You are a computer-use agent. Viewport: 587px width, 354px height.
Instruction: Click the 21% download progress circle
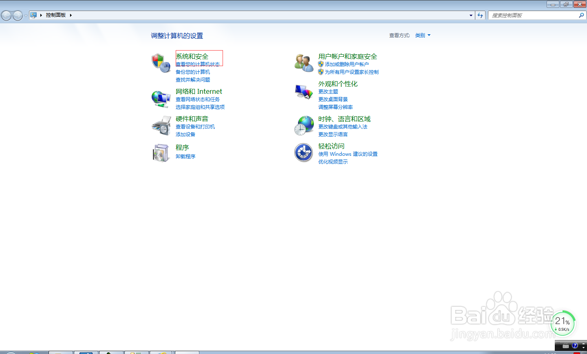click(x=563, y=323)
